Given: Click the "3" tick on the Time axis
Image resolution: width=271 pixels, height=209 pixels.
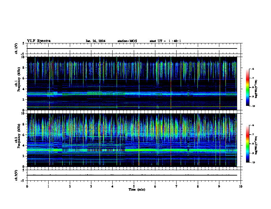Looking at the screenshot, I should click(x=91, y=186).
